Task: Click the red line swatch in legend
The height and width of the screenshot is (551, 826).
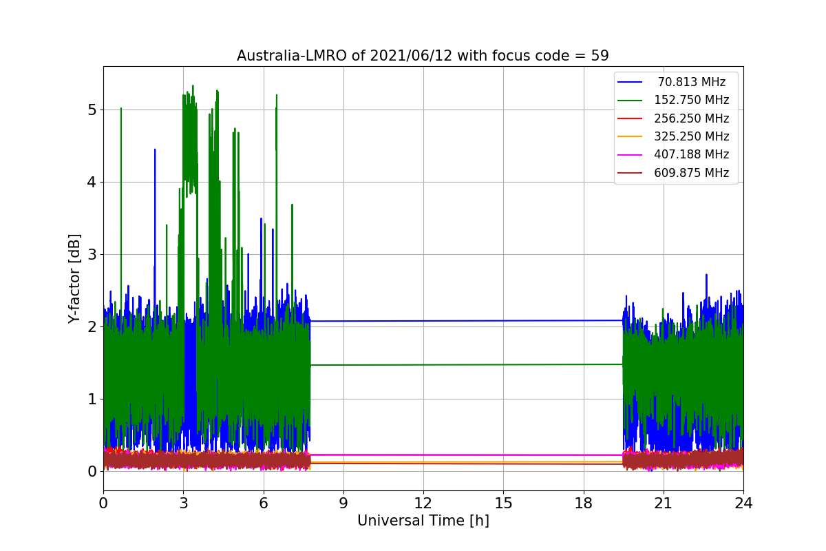Action: tap(630, 118)
